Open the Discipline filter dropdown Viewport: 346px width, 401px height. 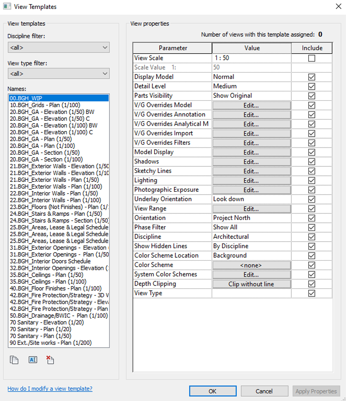point(58,47)
